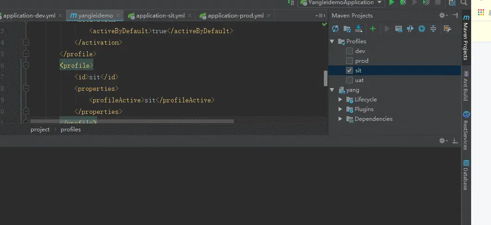Viewport: 491px width, 225px height.
Task: Click editor horizontal scrollbar
Action: tap(132, 121)
